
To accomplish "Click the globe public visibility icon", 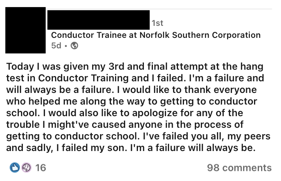I will [x=75, y=45].
